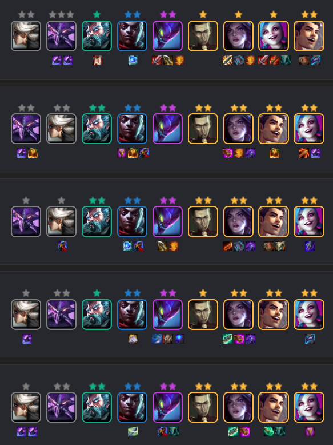Click purple triangle item under bottom-row Jinx
The image size is (333, 445).
point(310,432)
